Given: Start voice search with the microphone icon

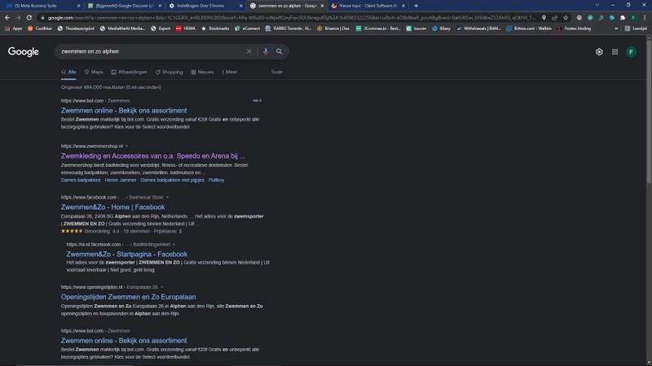Looking at the screenshot, I should click(x=266, y=51).
